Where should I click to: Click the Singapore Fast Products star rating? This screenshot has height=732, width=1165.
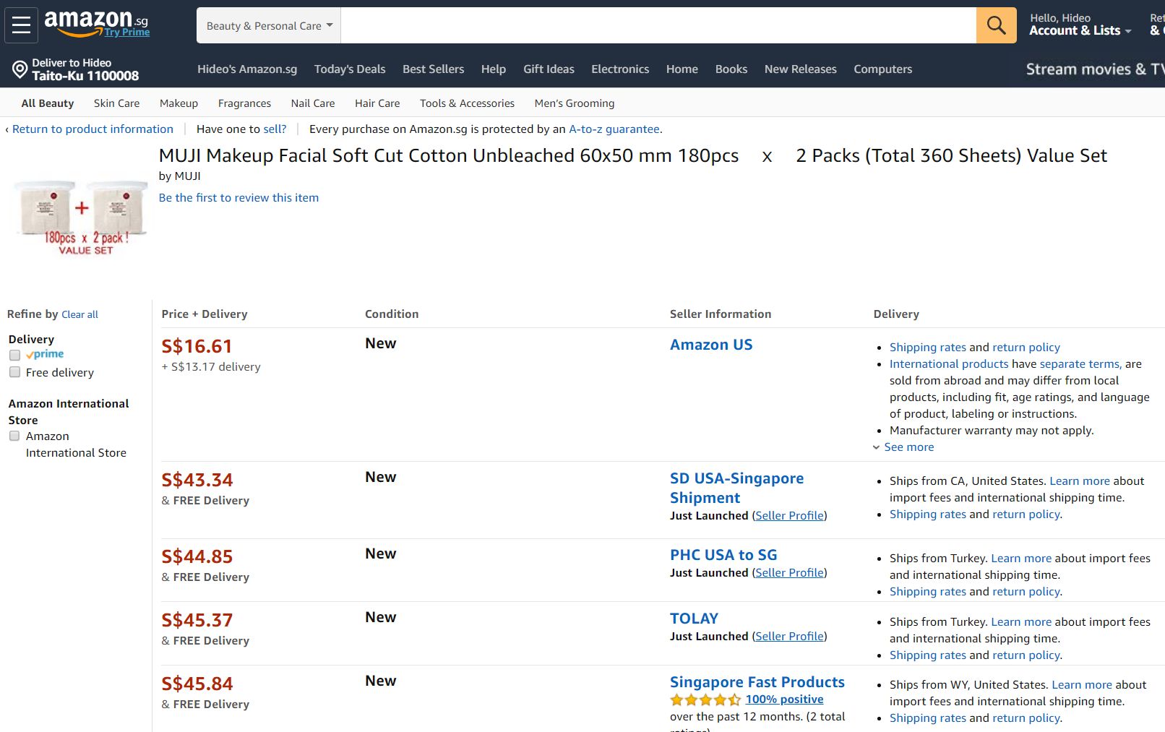(x=705, y=699)
